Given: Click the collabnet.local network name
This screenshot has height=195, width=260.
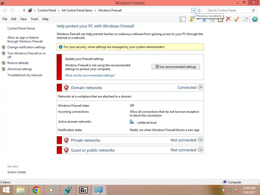Looking at the screenshot, I should pos(147,123).
